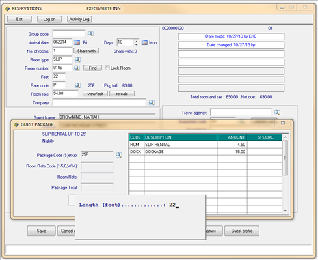Click the Guest Package dialog title icon
Viewport: 318px width, 260px height.
[x=16, y=124]
